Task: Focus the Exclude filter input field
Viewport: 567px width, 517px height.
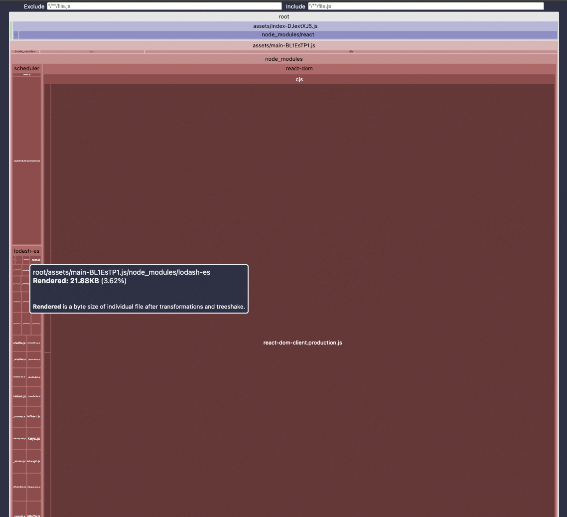Action: [164, 6]
